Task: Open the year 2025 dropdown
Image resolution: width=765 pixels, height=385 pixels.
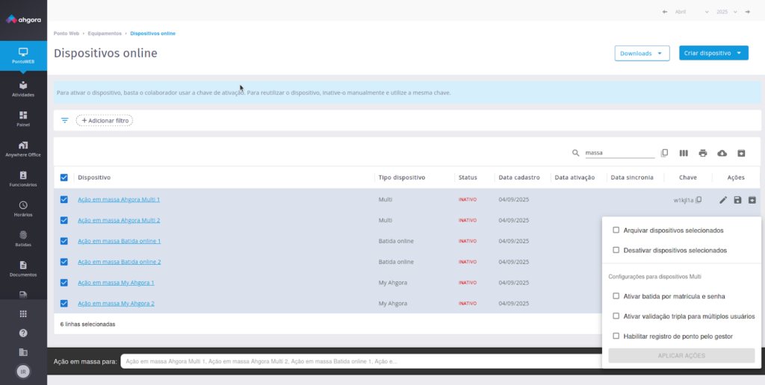Action: click(x=726, y=12)
